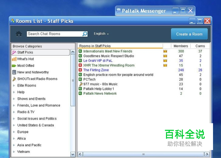
Task: Select New and Noteworthy category
Action: point(33,72)
